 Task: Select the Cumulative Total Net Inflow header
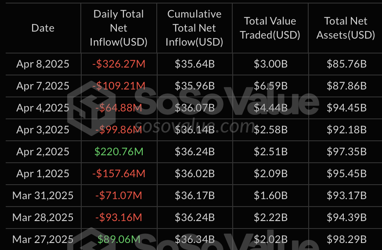[195, 28]
